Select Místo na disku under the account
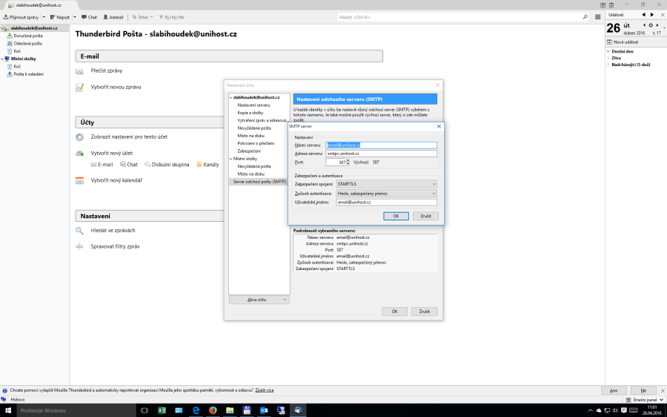This screenshot has width=667, height=417. click(x=251, y=136)
